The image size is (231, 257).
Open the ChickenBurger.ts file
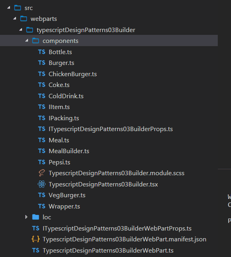[73, 74]
